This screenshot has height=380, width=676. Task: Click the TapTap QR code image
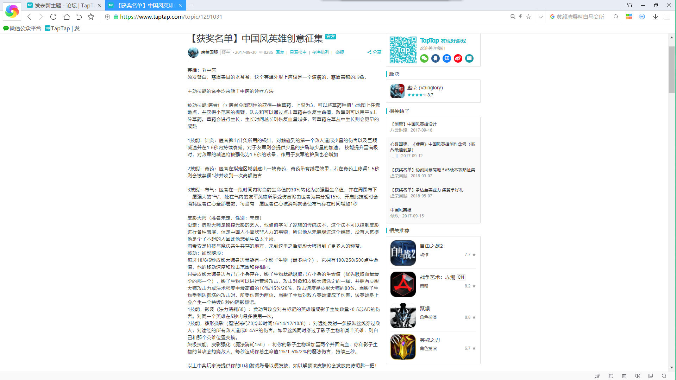pyautogui.click(x=403, y=50)
